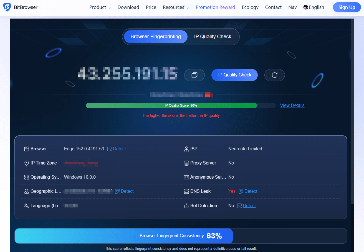Open the View Details link

(292, 105)
